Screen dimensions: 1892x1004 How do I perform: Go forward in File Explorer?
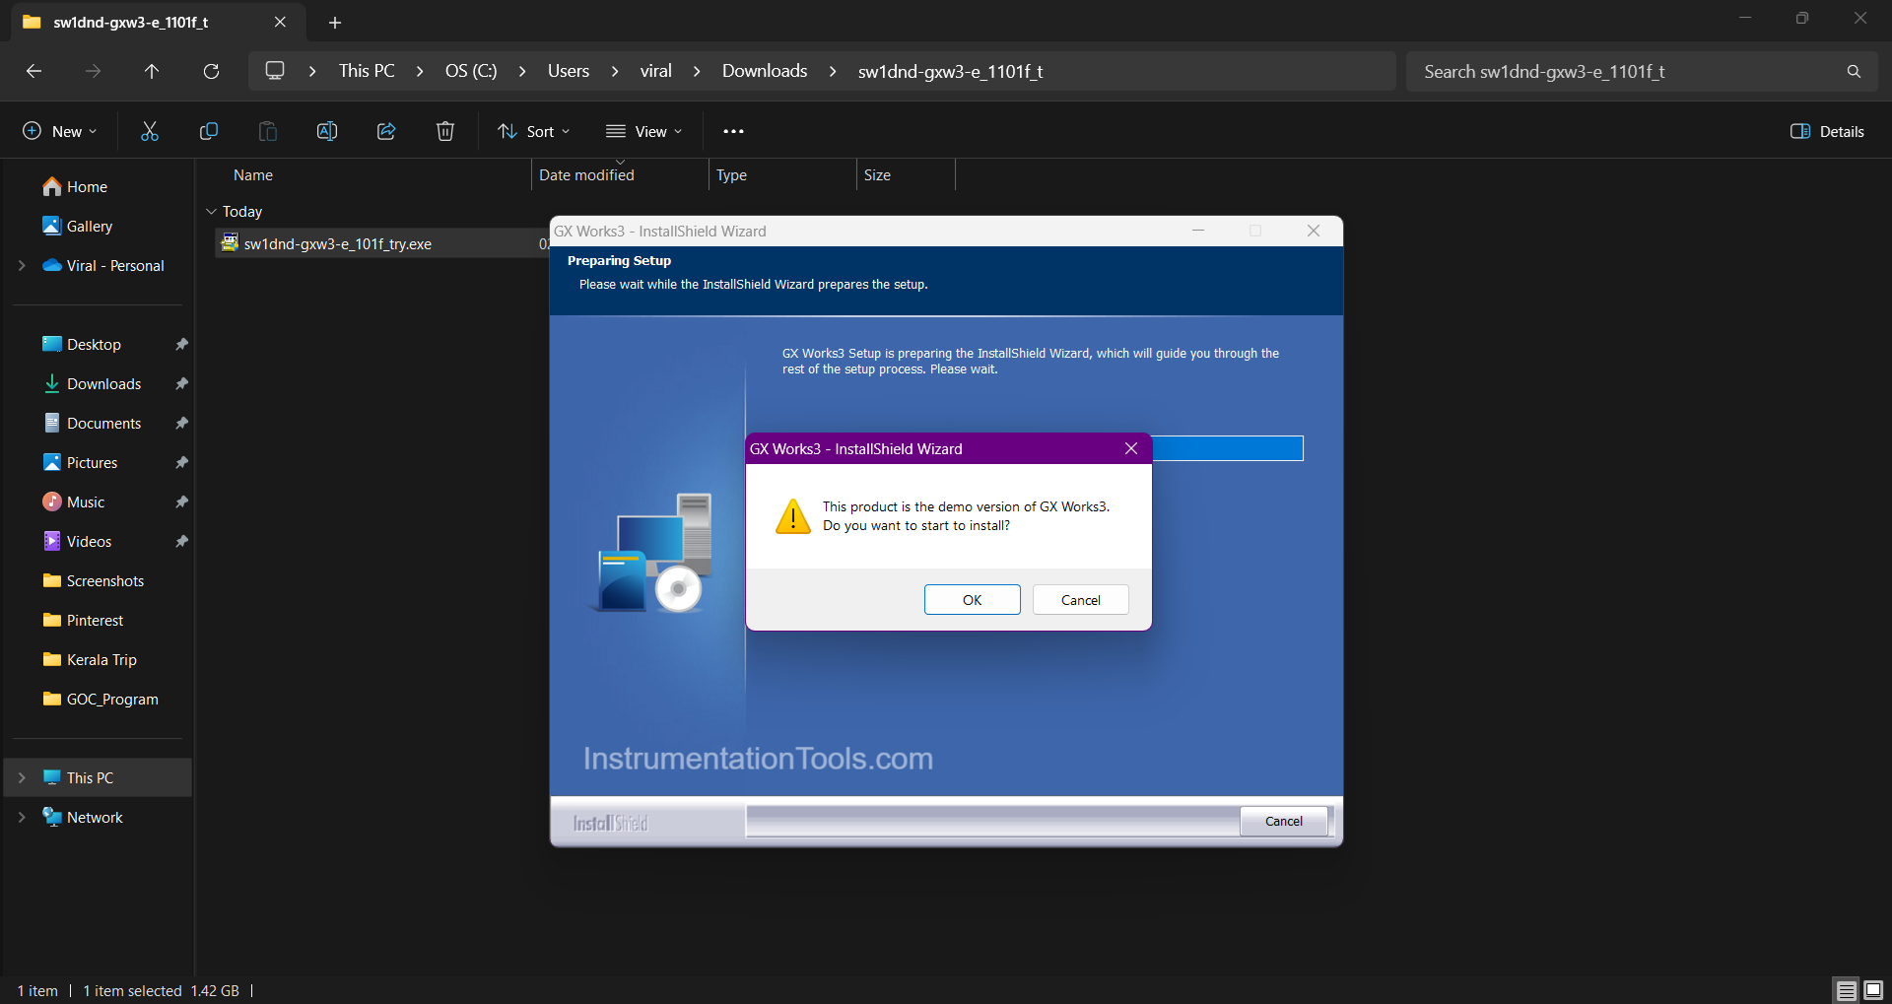tap(93, 71)
